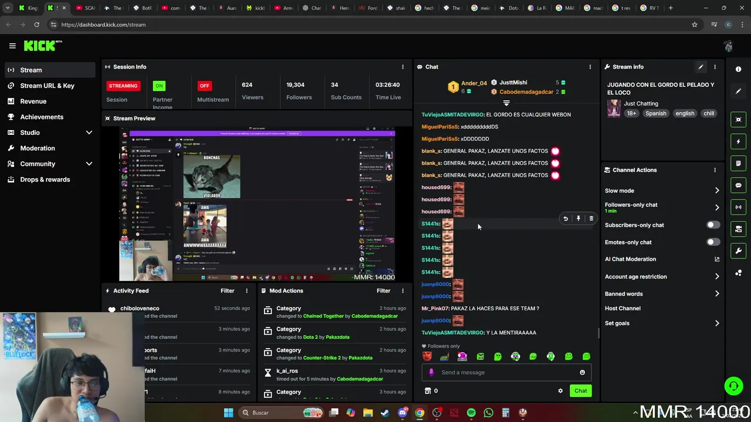Click Host Channel action
751x422 pixels.
623,308
